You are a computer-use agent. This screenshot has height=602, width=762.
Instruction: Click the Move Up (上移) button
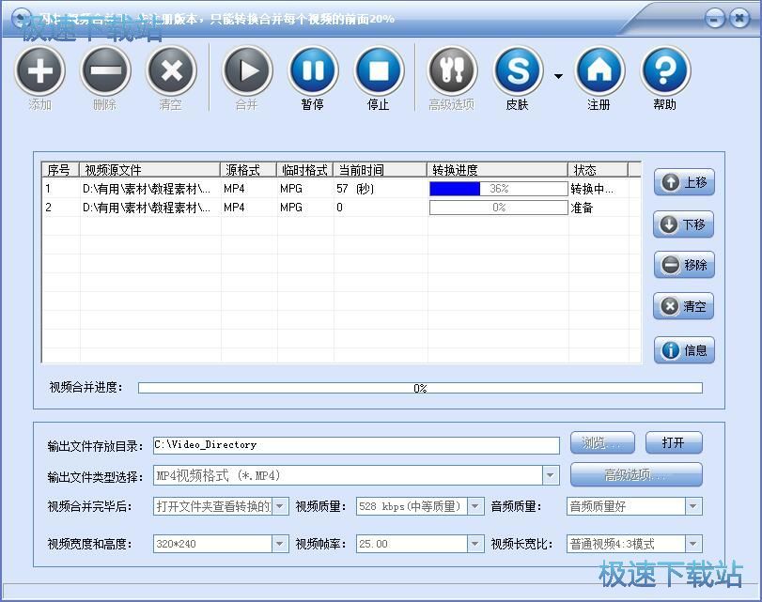click(x=684, y=183)
